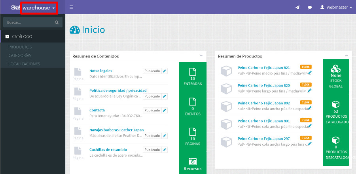Click the Ska! logo in header
Viewport: 356px width, 174px height.
(x=16, y=7)
